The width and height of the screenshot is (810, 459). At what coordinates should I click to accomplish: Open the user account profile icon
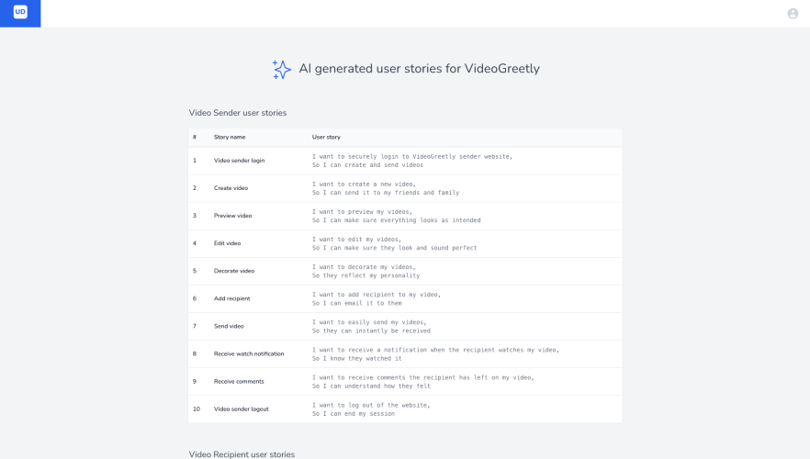pyautogui.click(x=793, y=14)
